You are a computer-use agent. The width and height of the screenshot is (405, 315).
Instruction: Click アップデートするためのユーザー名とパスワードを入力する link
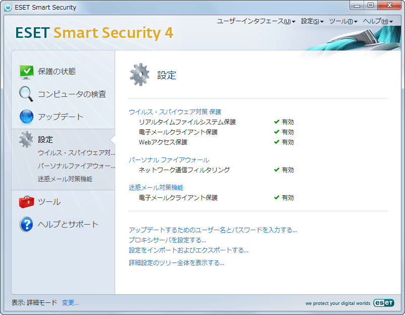tap(213, 230)
